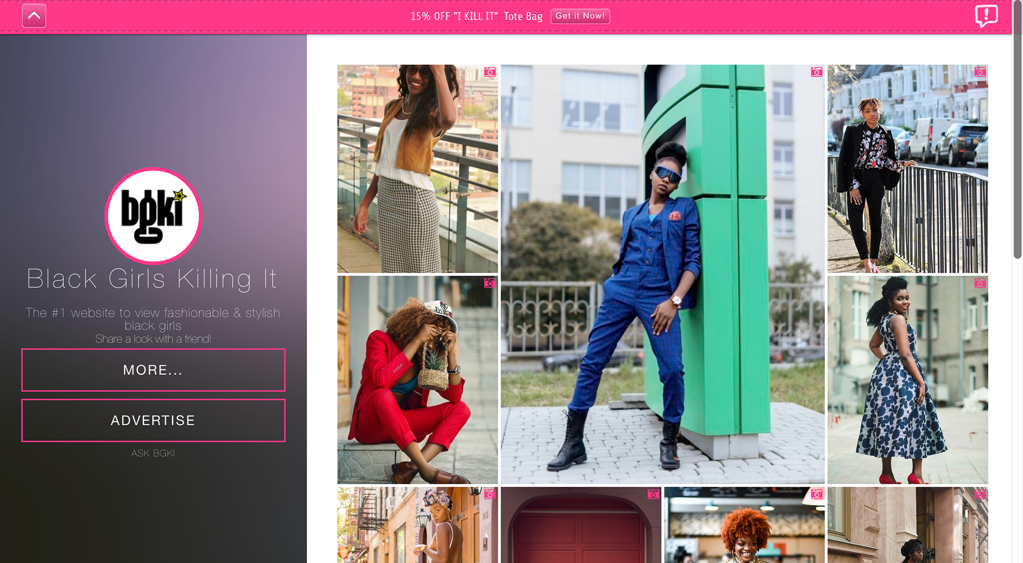
Task: Click the bgki circular logo
Action: pos(153,216)
